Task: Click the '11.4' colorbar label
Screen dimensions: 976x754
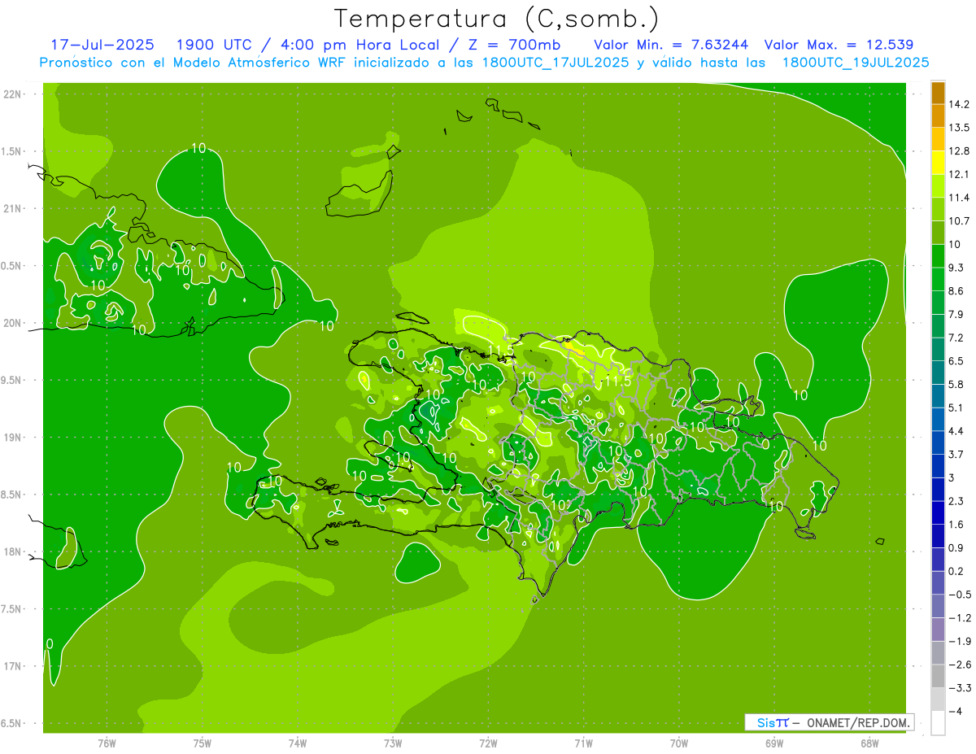Action: point(959,198)
